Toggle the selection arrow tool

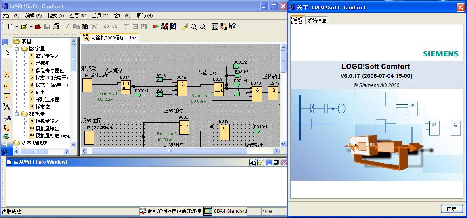coord(6,53)
